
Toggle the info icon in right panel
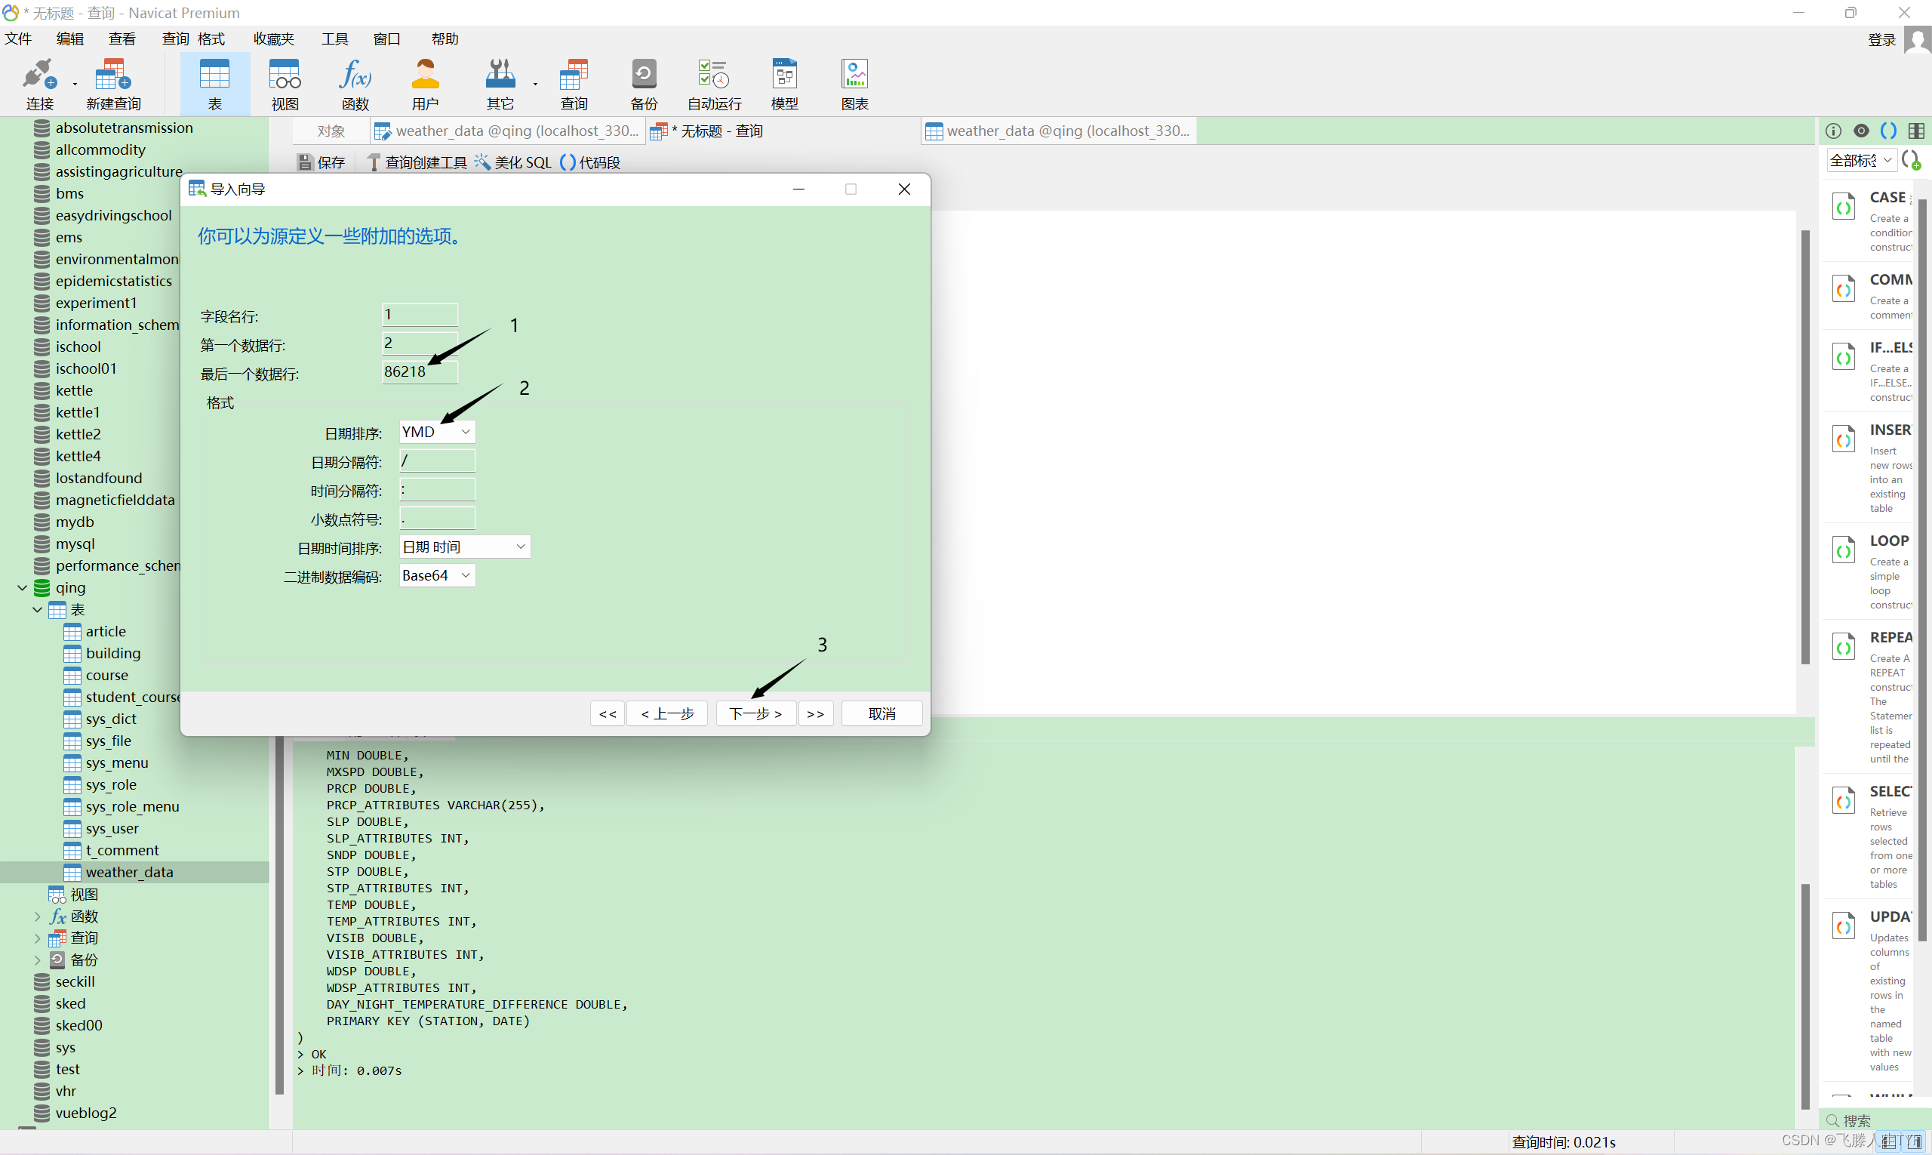click(x=1833, y=131)
